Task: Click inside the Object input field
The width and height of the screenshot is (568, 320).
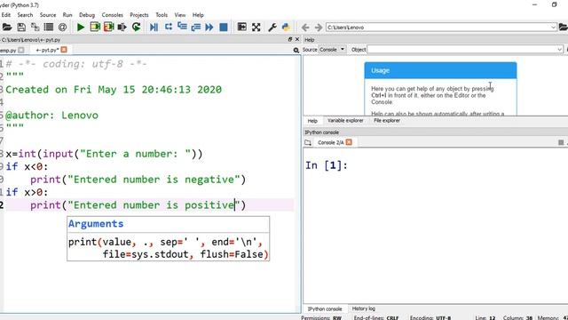Action: click(461, 50)
